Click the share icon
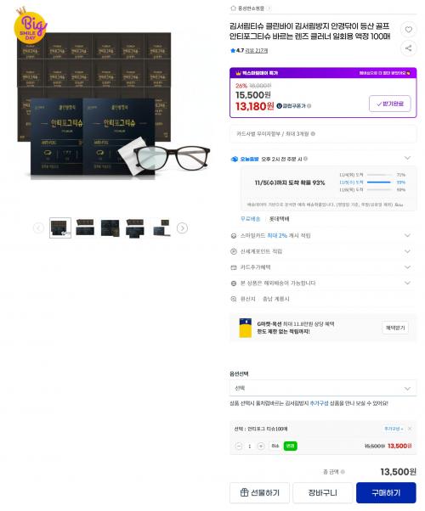 coord(408,48)
